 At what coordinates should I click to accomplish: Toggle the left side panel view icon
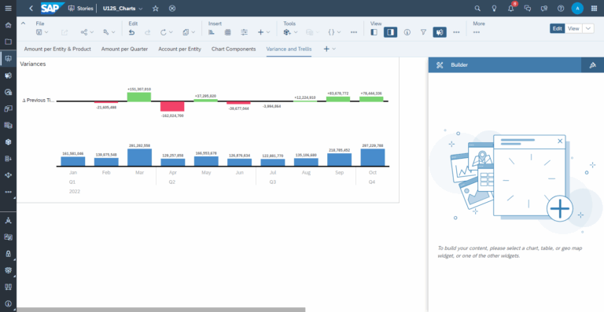[374, 32]
